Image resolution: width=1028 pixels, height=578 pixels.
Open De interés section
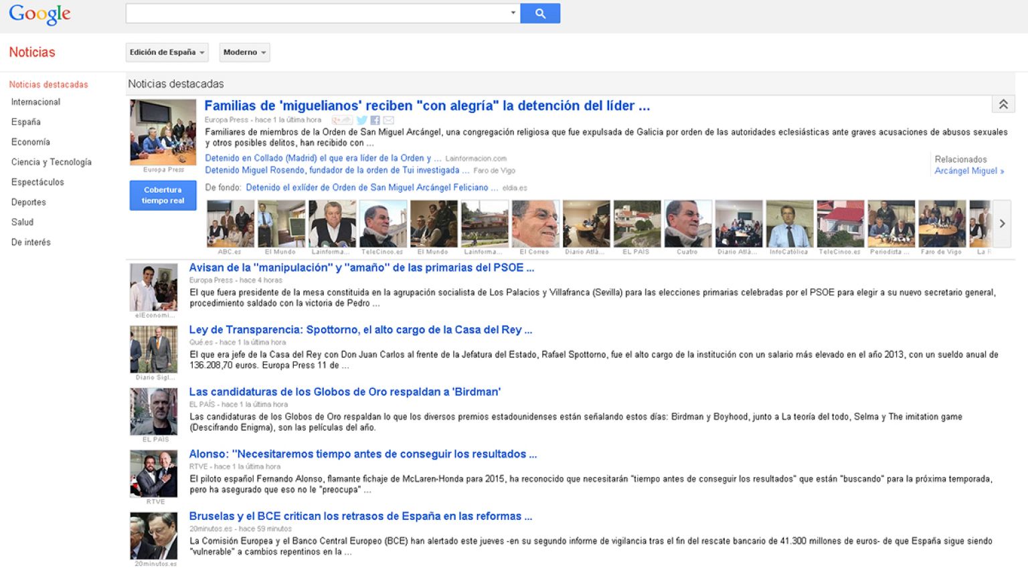point(31,242)
